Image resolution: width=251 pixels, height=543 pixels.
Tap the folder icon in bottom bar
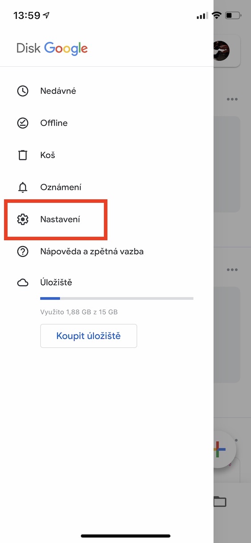point(220,501)
